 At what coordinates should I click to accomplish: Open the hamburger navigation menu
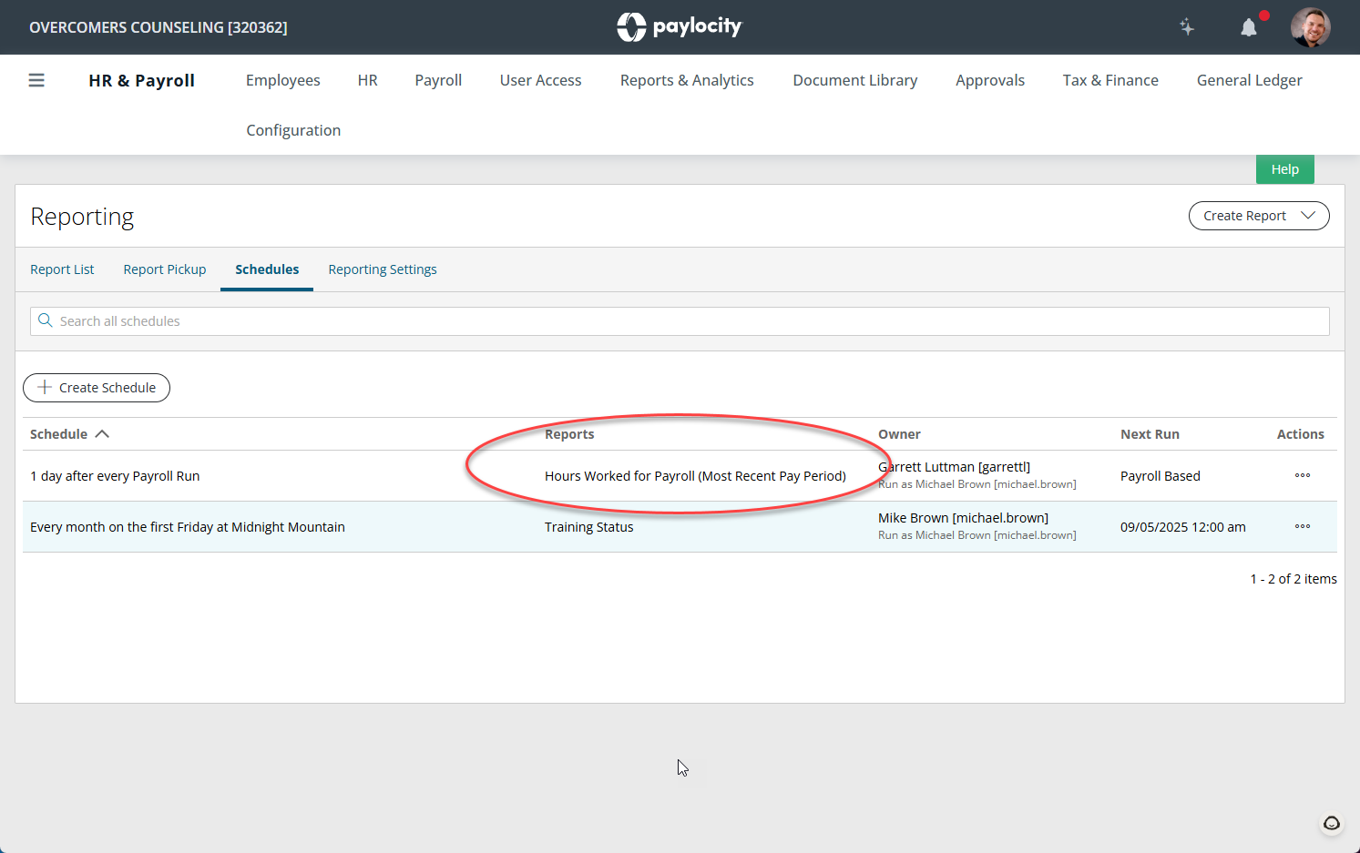(x=36, y=80)
